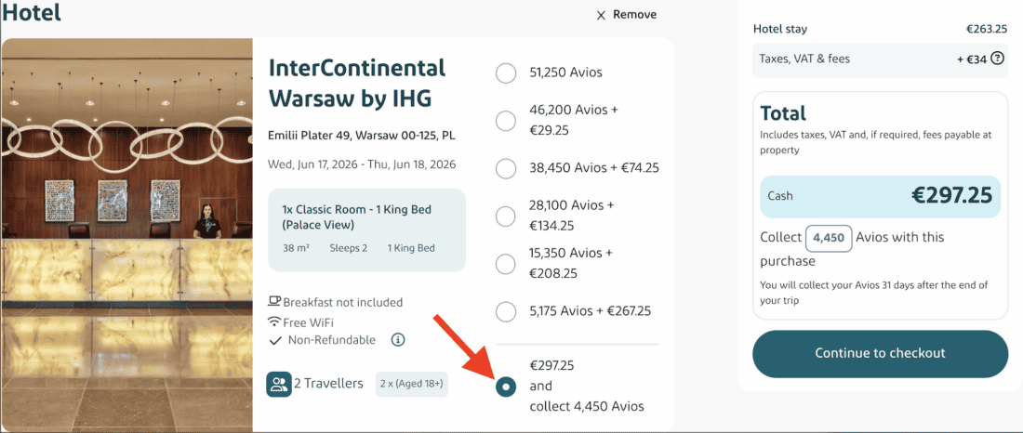This screenshot has height=433, width=1023.
Task: Click the Taxes, VAT & fees help icon
Action: point(997,59)
